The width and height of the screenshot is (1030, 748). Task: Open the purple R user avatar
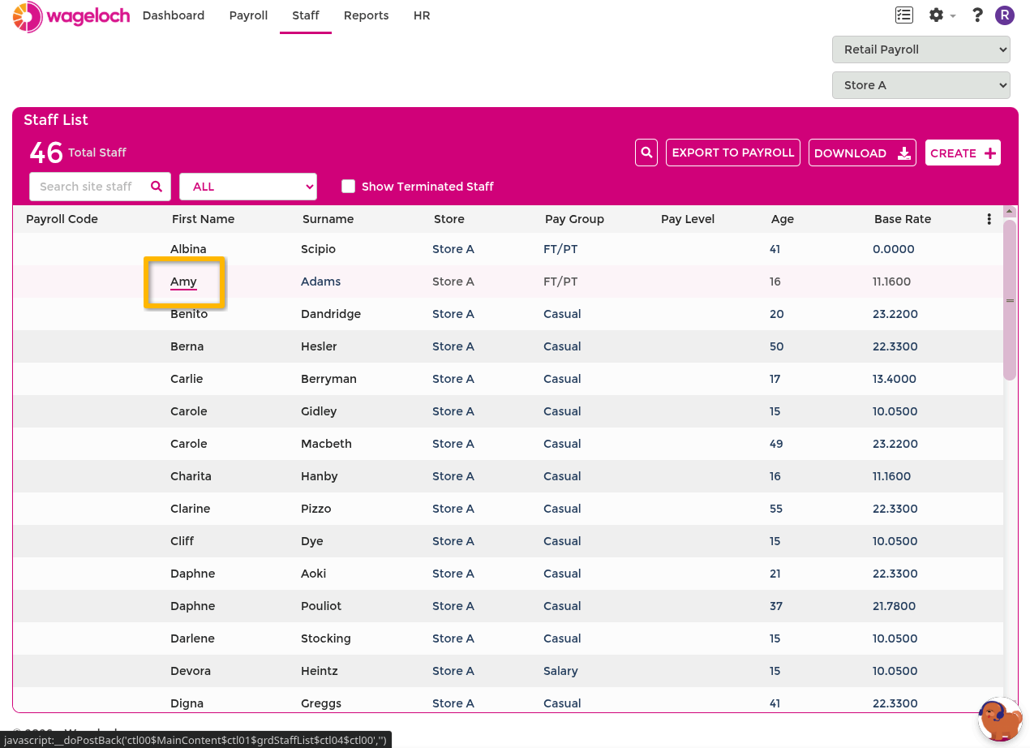pos(1005,15)
